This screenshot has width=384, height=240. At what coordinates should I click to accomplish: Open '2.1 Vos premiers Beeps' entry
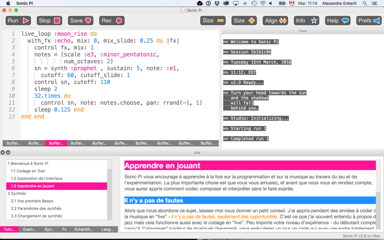click(x=57, y=201)
